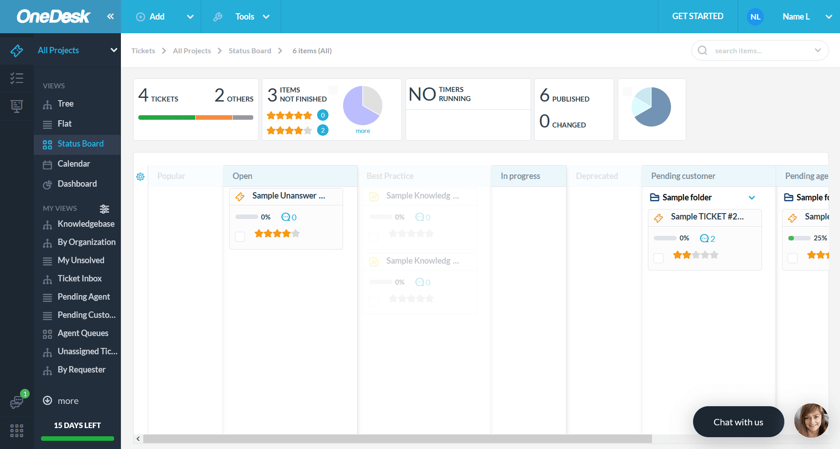
Task: Click the search magnifier in the search bar
Action: (702, 51)
